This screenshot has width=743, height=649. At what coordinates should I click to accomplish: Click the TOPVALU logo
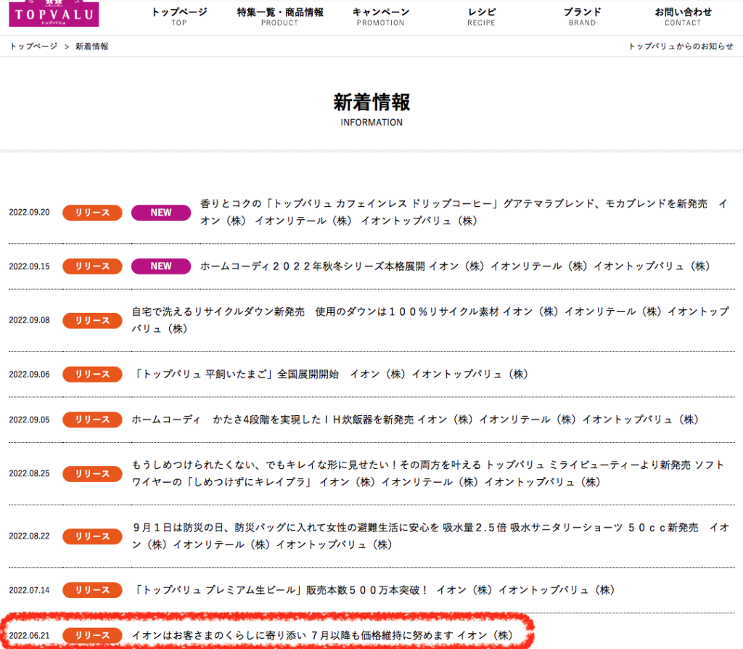(x=54, y=13)
